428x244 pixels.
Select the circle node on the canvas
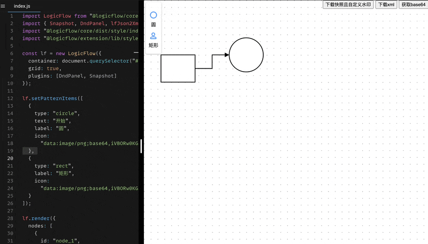(x=246, y=55)
